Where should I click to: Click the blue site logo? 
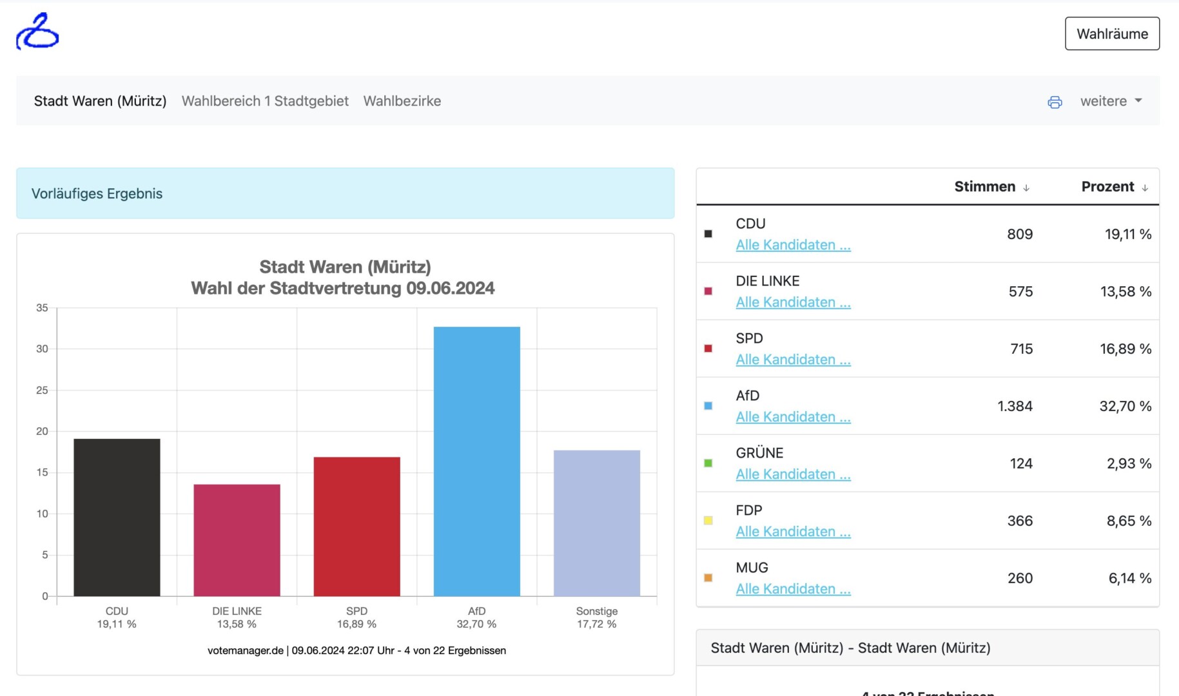pyautogui.click(x=37, y=32)
